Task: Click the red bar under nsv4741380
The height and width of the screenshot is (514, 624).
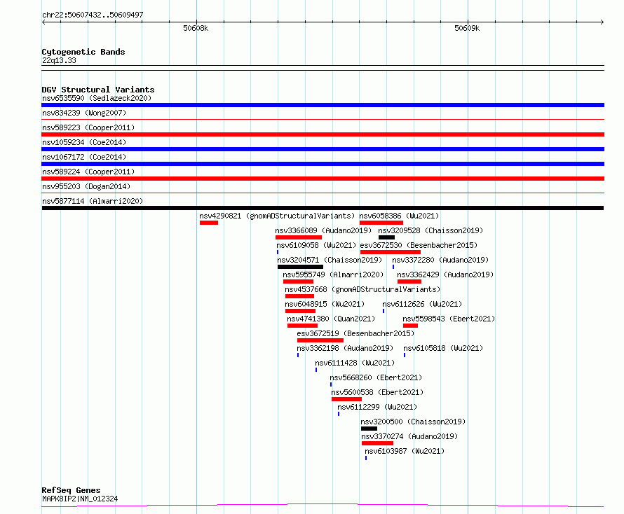Action: click(302, 326)
